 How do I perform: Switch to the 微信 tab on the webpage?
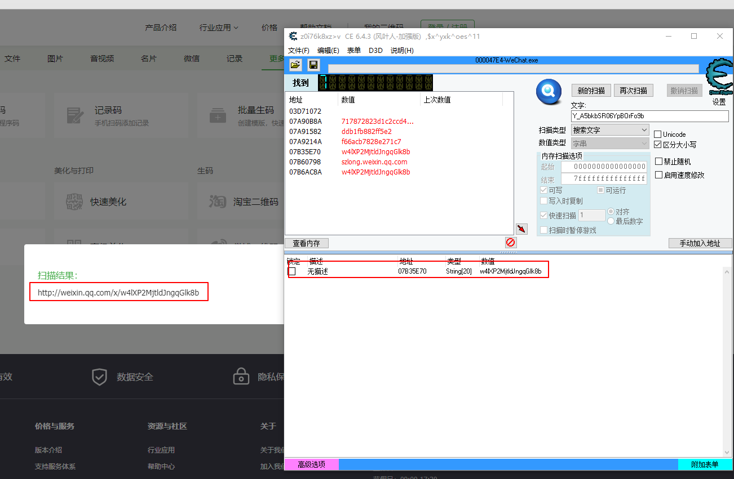click(192, 59)
